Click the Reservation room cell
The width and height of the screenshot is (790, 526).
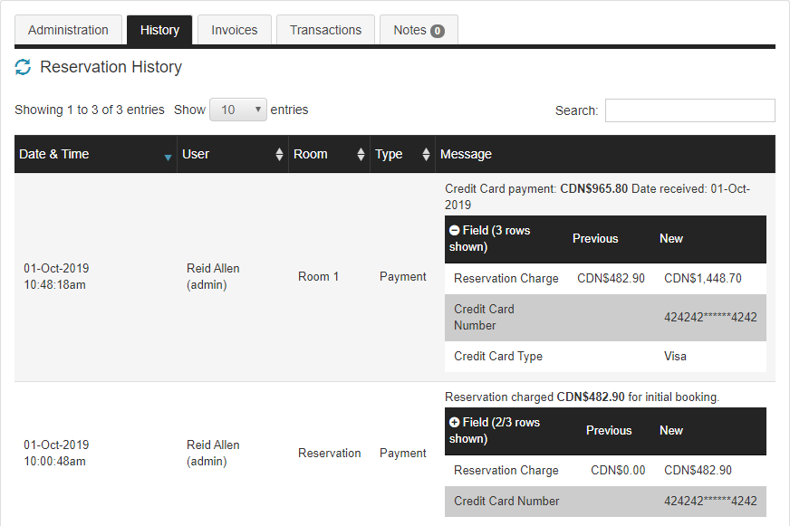329,453
